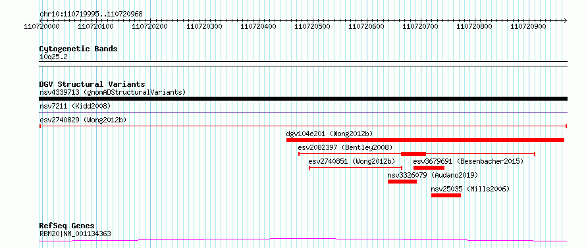Image resolution: width=586 pixels, height=248 pixels.
Task: Click ruler position 110720600
Action: (366, 27)
